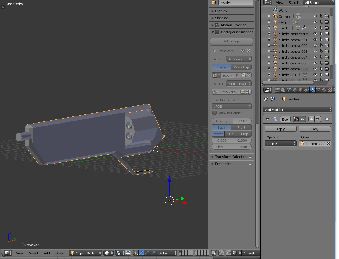Toggle the snap magnet icon
The height and width of the screenshot is (259, 339).
click(228, 253)
